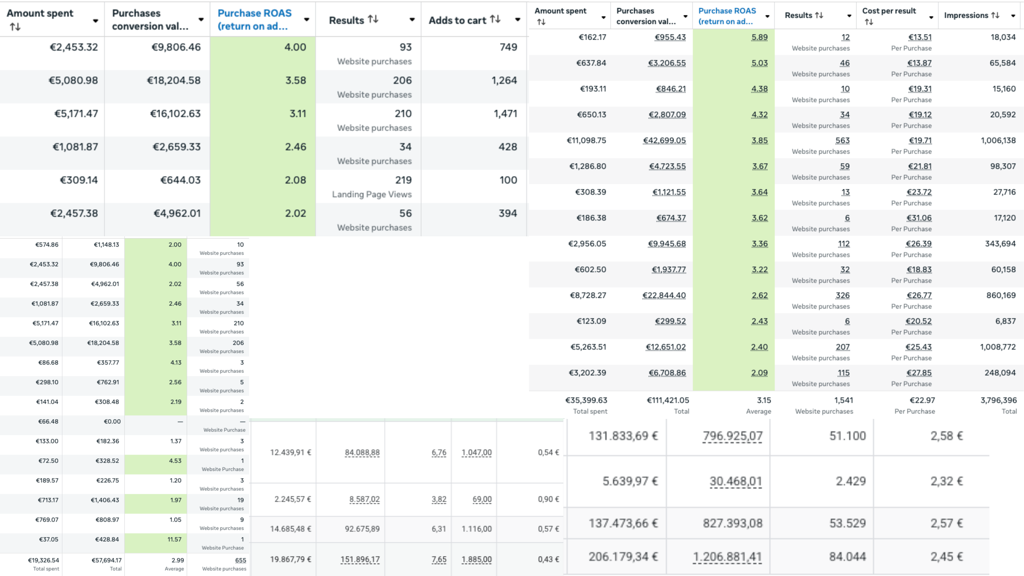The height and width of the screenshot is (576, 1024).
Task: Click the 796.925,07 underlined value
Action: click(x=732, y=436)
